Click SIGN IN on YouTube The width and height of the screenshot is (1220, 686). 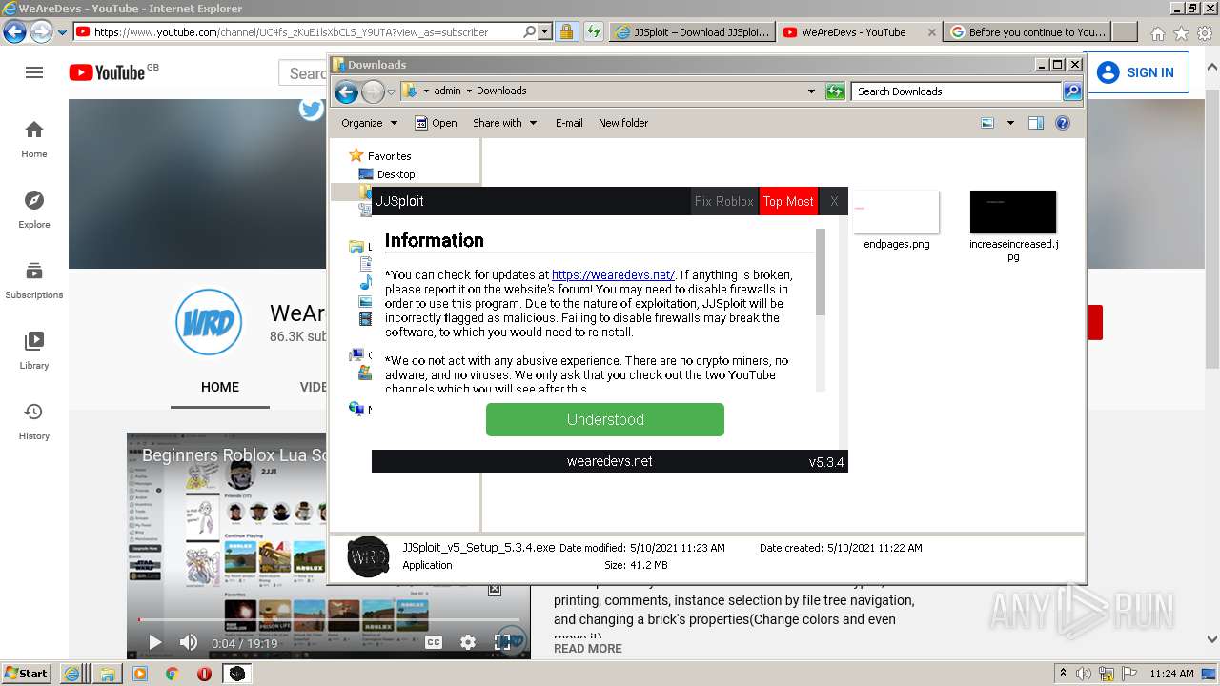point(1136,72)
